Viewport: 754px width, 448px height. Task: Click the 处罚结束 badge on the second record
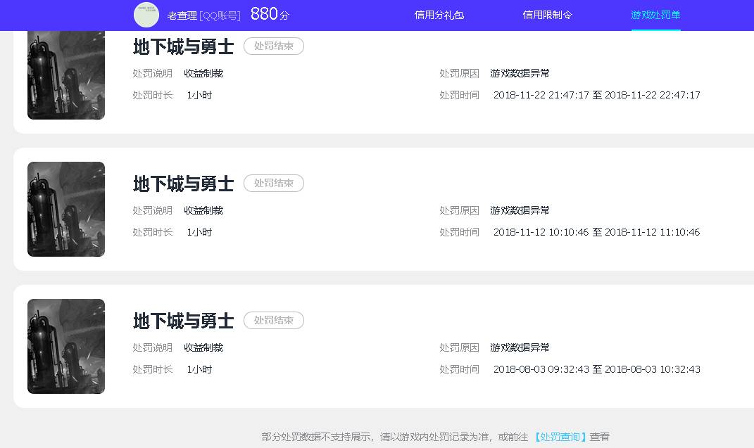[273, 183]
